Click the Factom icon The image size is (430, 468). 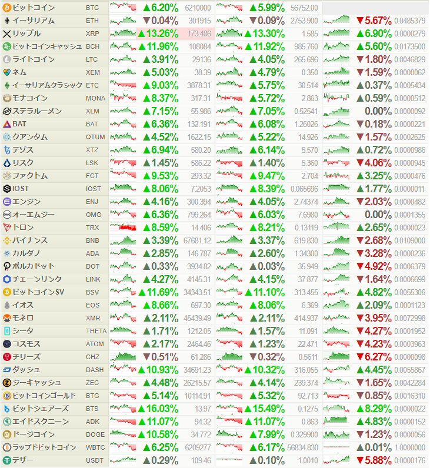[6, 176]
